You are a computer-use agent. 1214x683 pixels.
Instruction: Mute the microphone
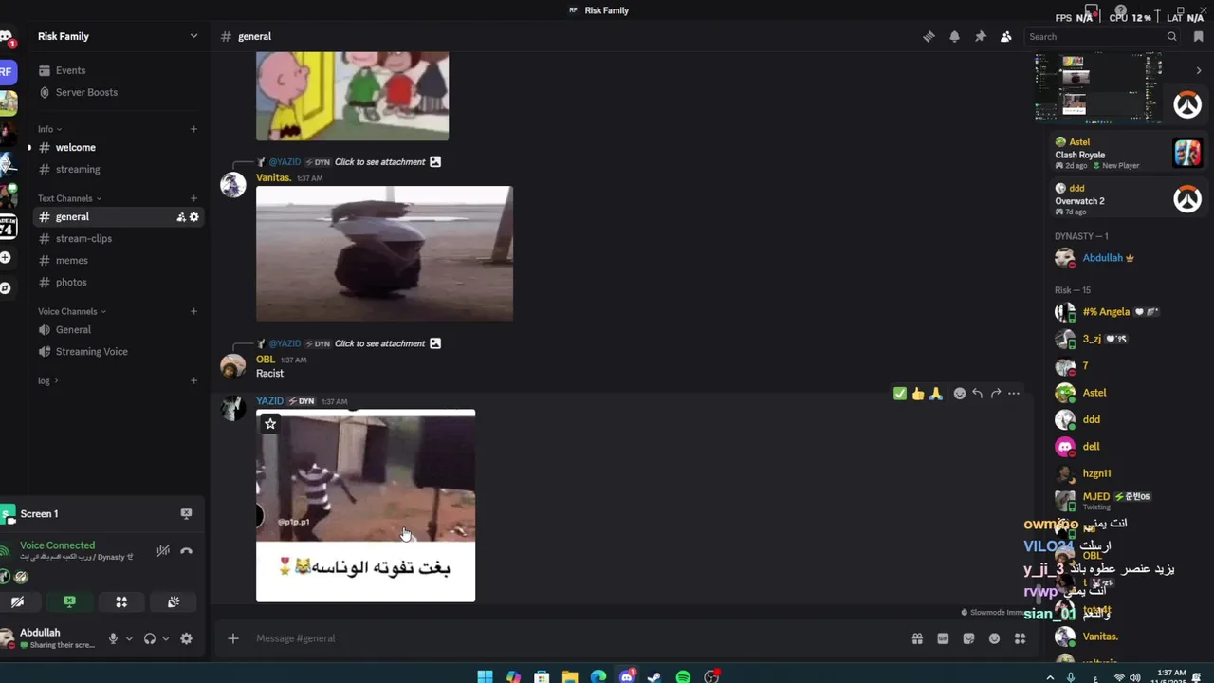[113, 638]
